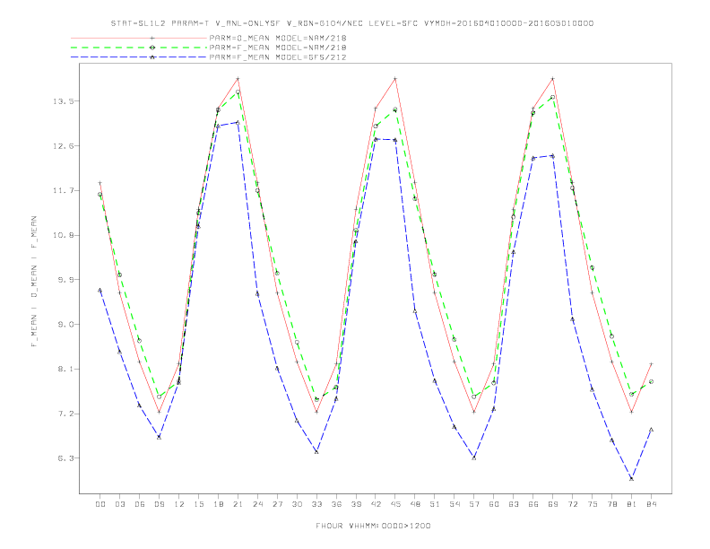Click y-axis tick value 9.9

click(x=65, y=280)
